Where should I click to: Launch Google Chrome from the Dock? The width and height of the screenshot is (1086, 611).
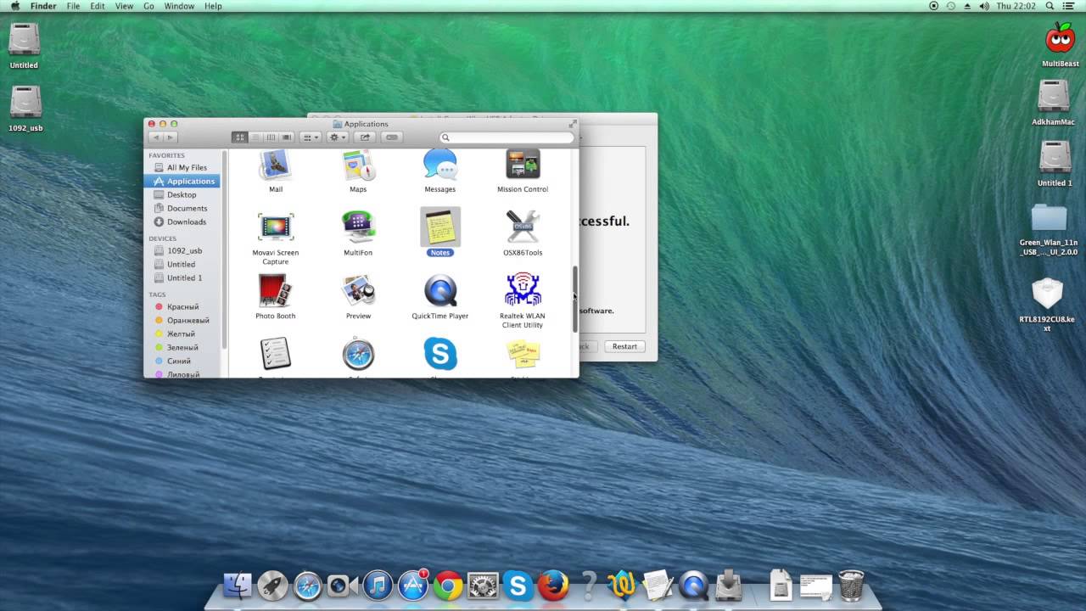448,586
